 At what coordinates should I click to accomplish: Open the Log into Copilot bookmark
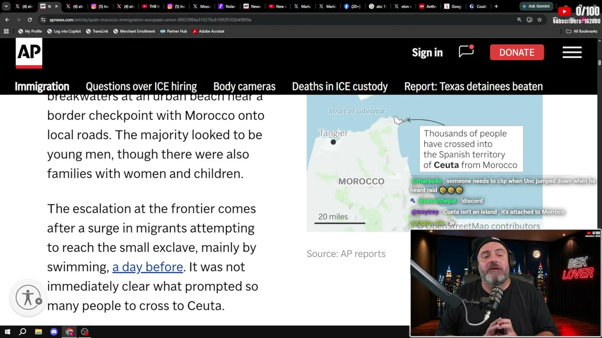(x=64, y=31)
